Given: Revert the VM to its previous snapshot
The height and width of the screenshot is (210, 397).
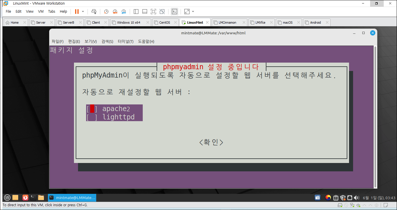Looking at the screenshot, I should click(x=115, y=12).
